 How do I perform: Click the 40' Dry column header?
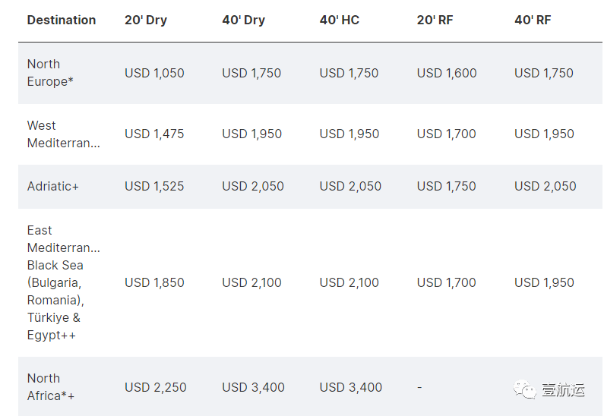point(244,20)
